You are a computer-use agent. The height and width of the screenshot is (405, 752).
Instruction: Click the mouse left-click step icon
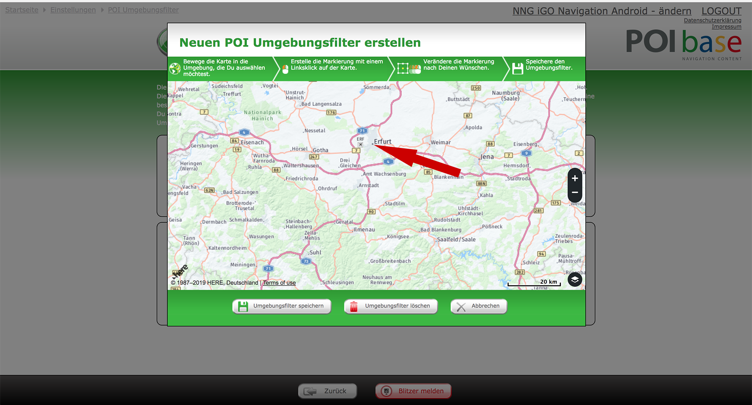(x=285, y=69)
